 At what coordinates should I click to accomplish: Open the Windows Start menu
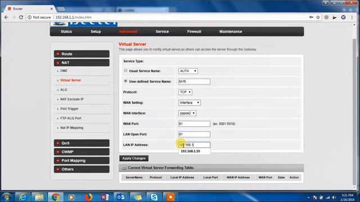click(7, 197)
